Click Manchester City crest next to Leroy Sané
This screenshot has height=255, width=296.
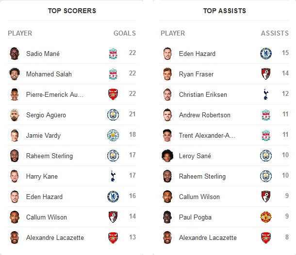click(x=265, y=156)
